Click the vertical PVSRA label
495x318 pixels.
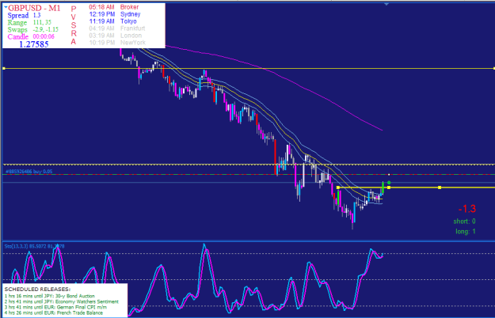click(74, 25)
